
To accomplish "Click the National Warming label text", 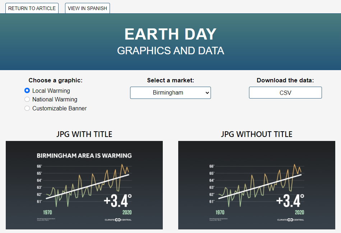I will tap(55, 100).
